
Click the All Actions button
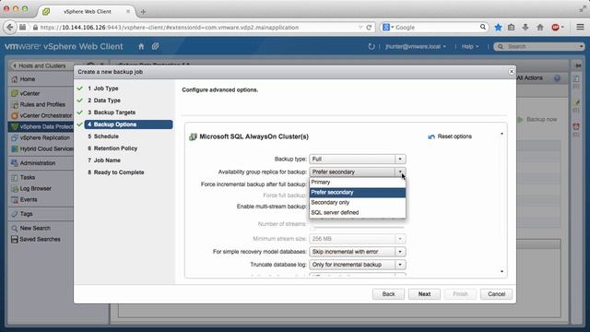coord(530,77)
